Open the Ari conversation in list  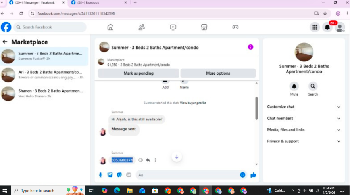pos(44,75)
